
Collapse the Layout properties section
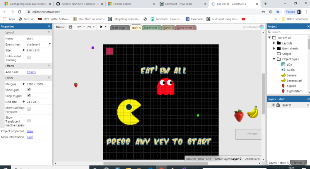[49, 32]
